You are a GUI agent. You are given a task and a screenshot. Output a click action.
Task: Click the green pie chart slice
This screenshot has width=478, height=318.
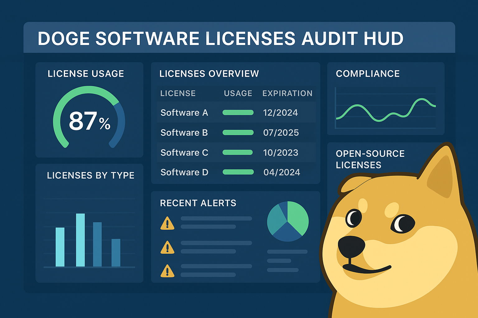(298, 217)
